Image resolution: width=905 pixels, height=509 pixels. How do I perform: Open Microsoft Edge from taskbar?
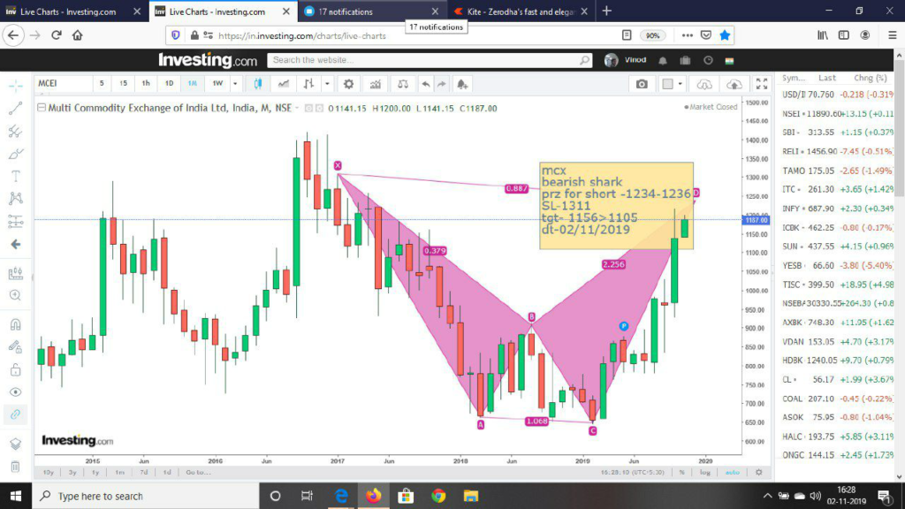coord(341,496)
